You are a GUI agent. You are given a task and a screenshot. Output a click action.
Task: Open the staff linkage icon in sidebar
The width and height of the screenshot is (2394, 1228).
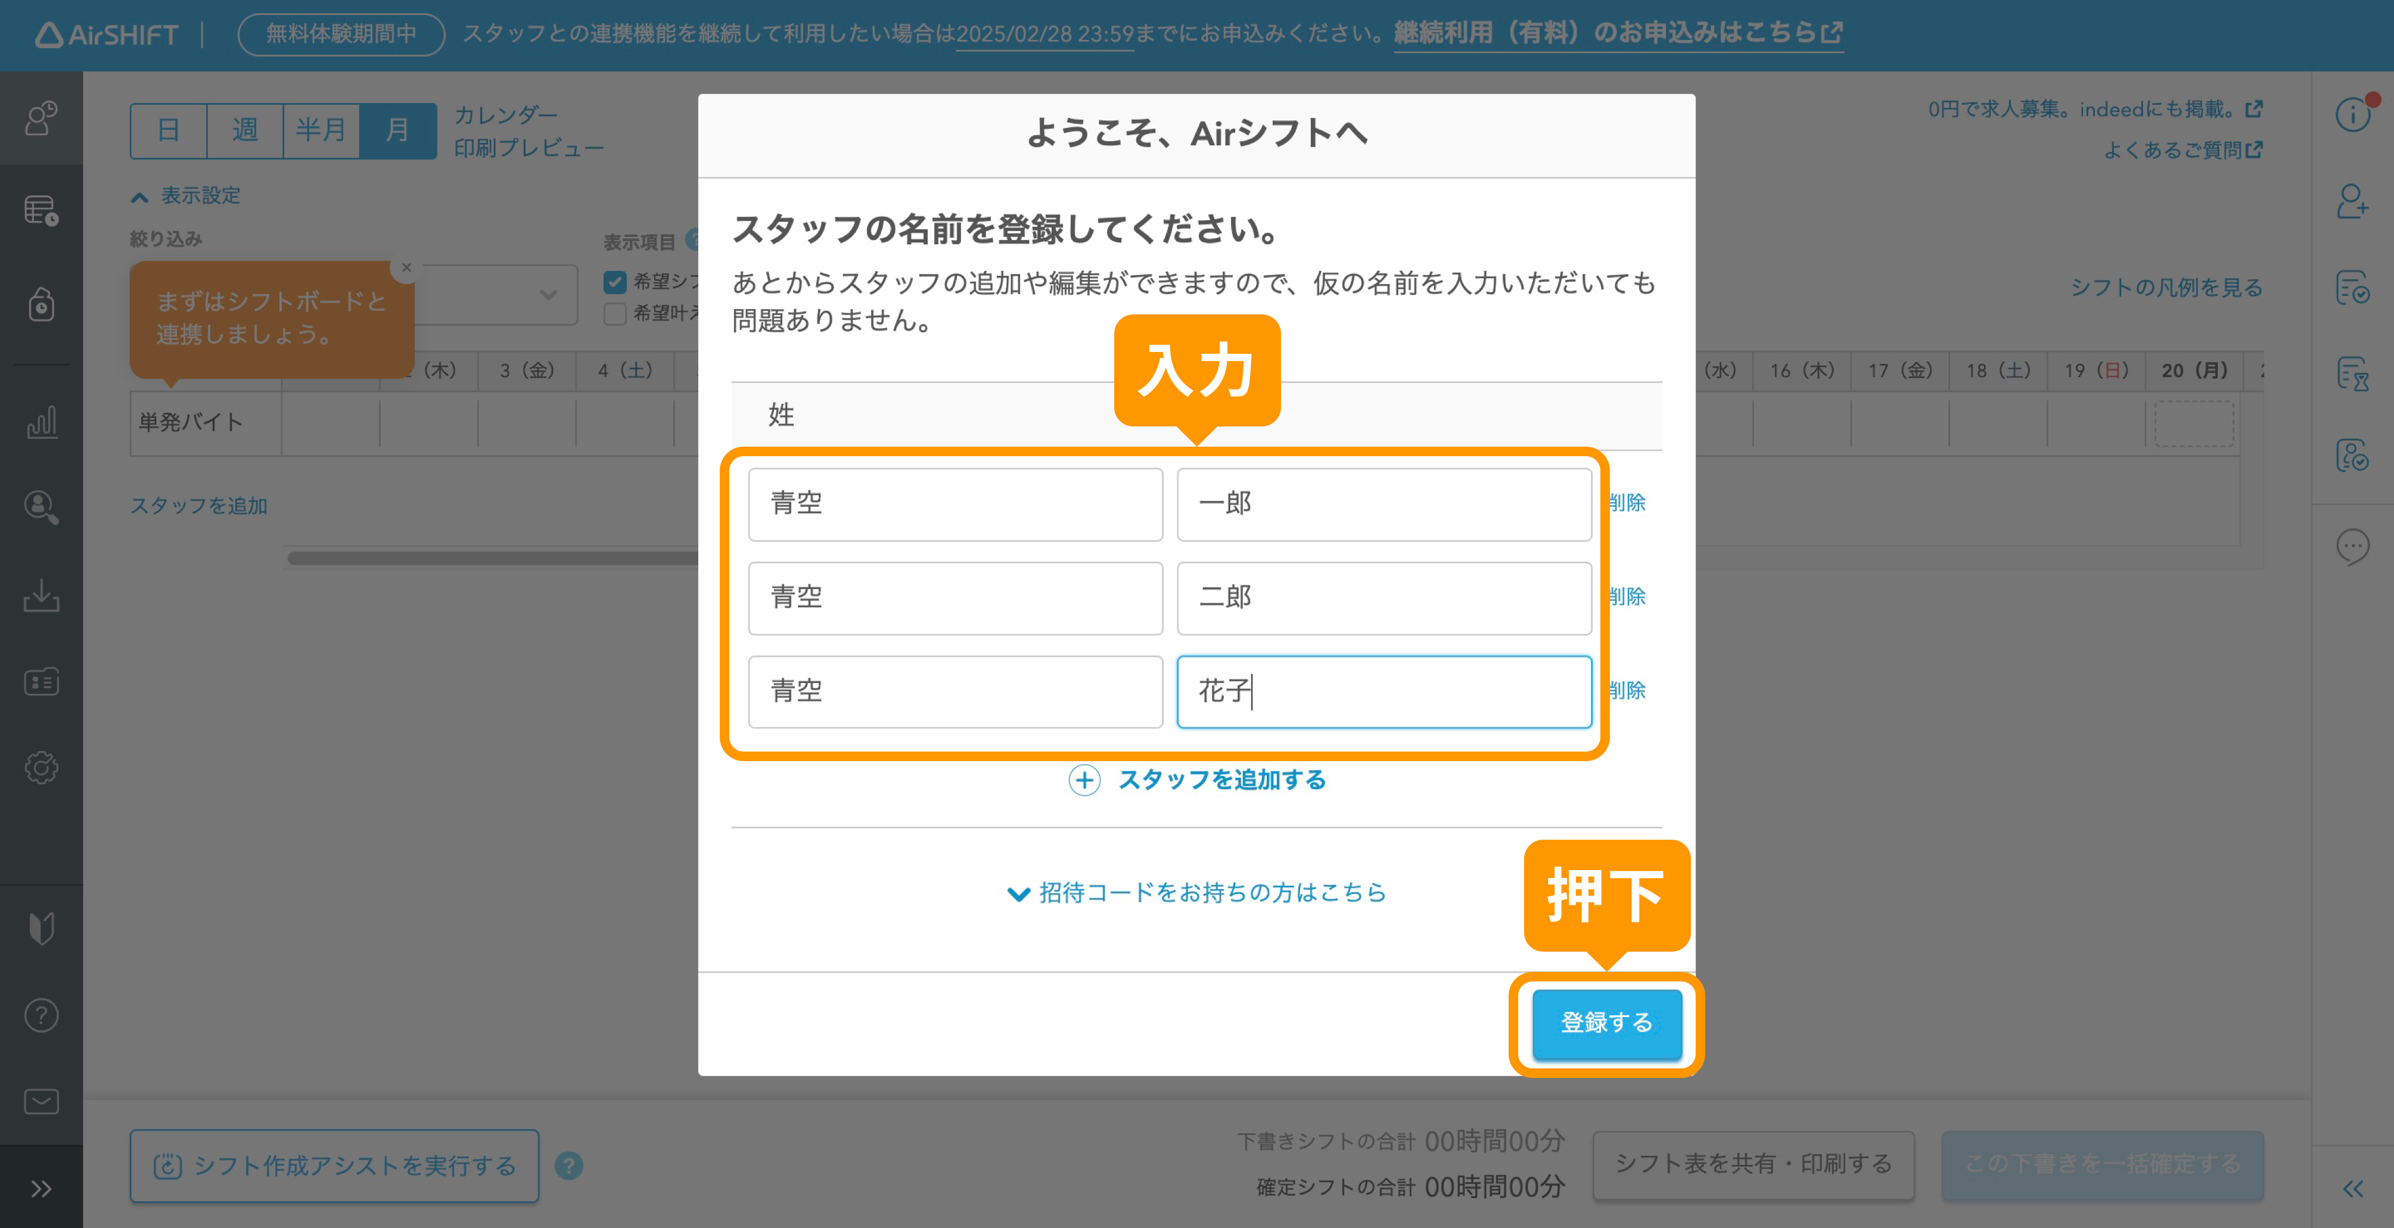coord(41,119)
